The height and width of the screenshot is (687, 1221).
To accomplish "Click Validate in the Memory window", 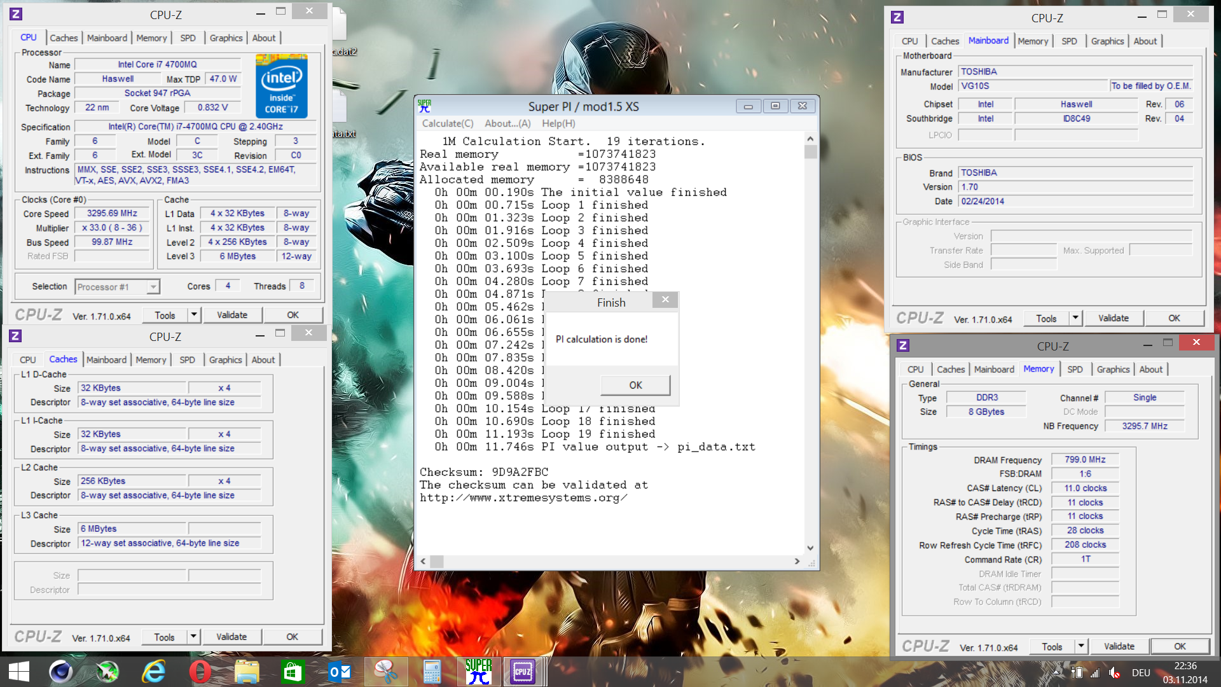I will click(x=1119, y=646).
